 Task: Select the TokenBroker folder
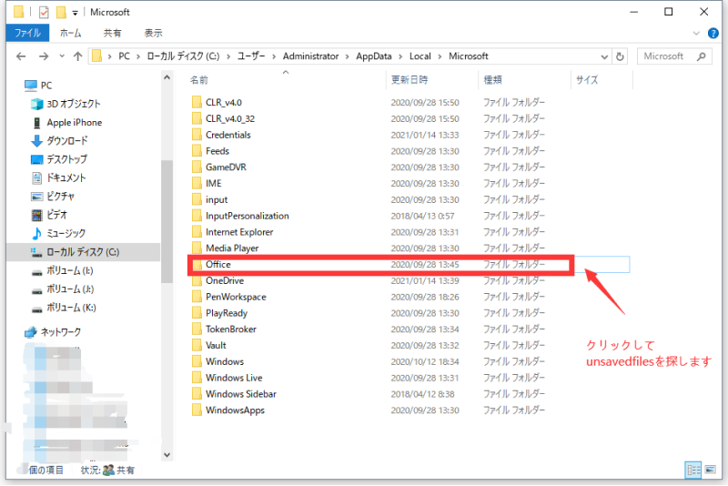(x=231, y=329)
